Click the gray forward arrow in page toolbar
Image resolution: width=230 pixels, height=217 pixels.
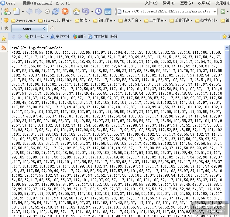[x=20, y=36]
